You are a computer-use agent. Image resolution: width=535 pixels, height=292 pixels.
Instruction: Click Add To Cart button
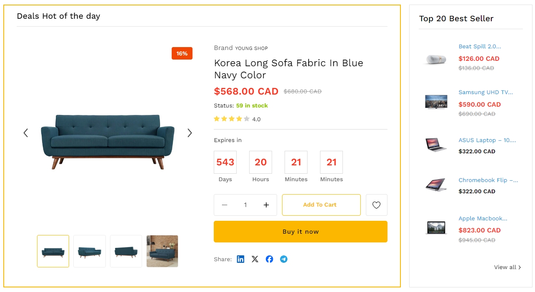tap(321, 205)
